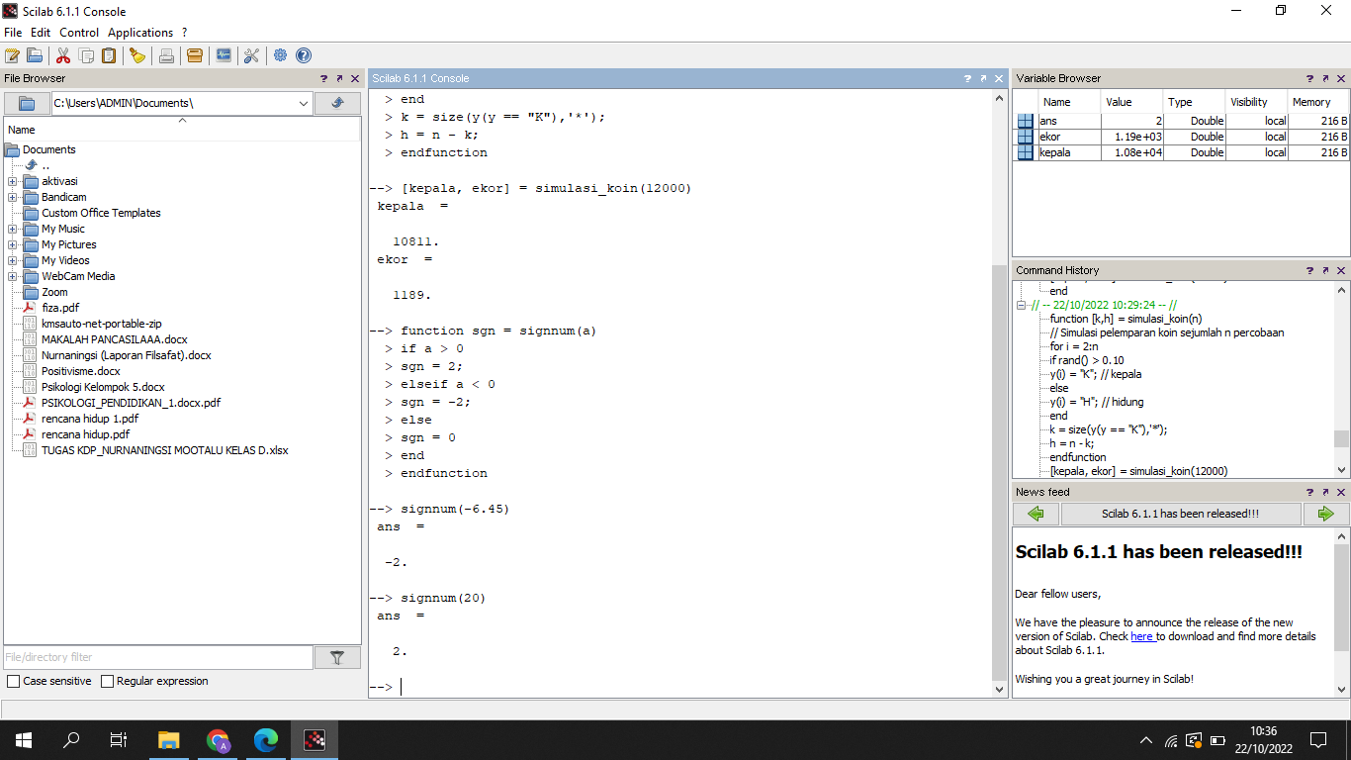Open Windows Start menu
This screenshot has width=1351, height=760.
click(24, 739)
